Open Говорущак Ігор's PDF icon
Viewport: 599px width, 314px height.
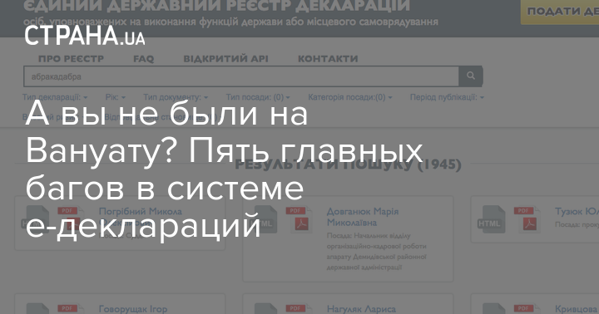click(71, 309)
